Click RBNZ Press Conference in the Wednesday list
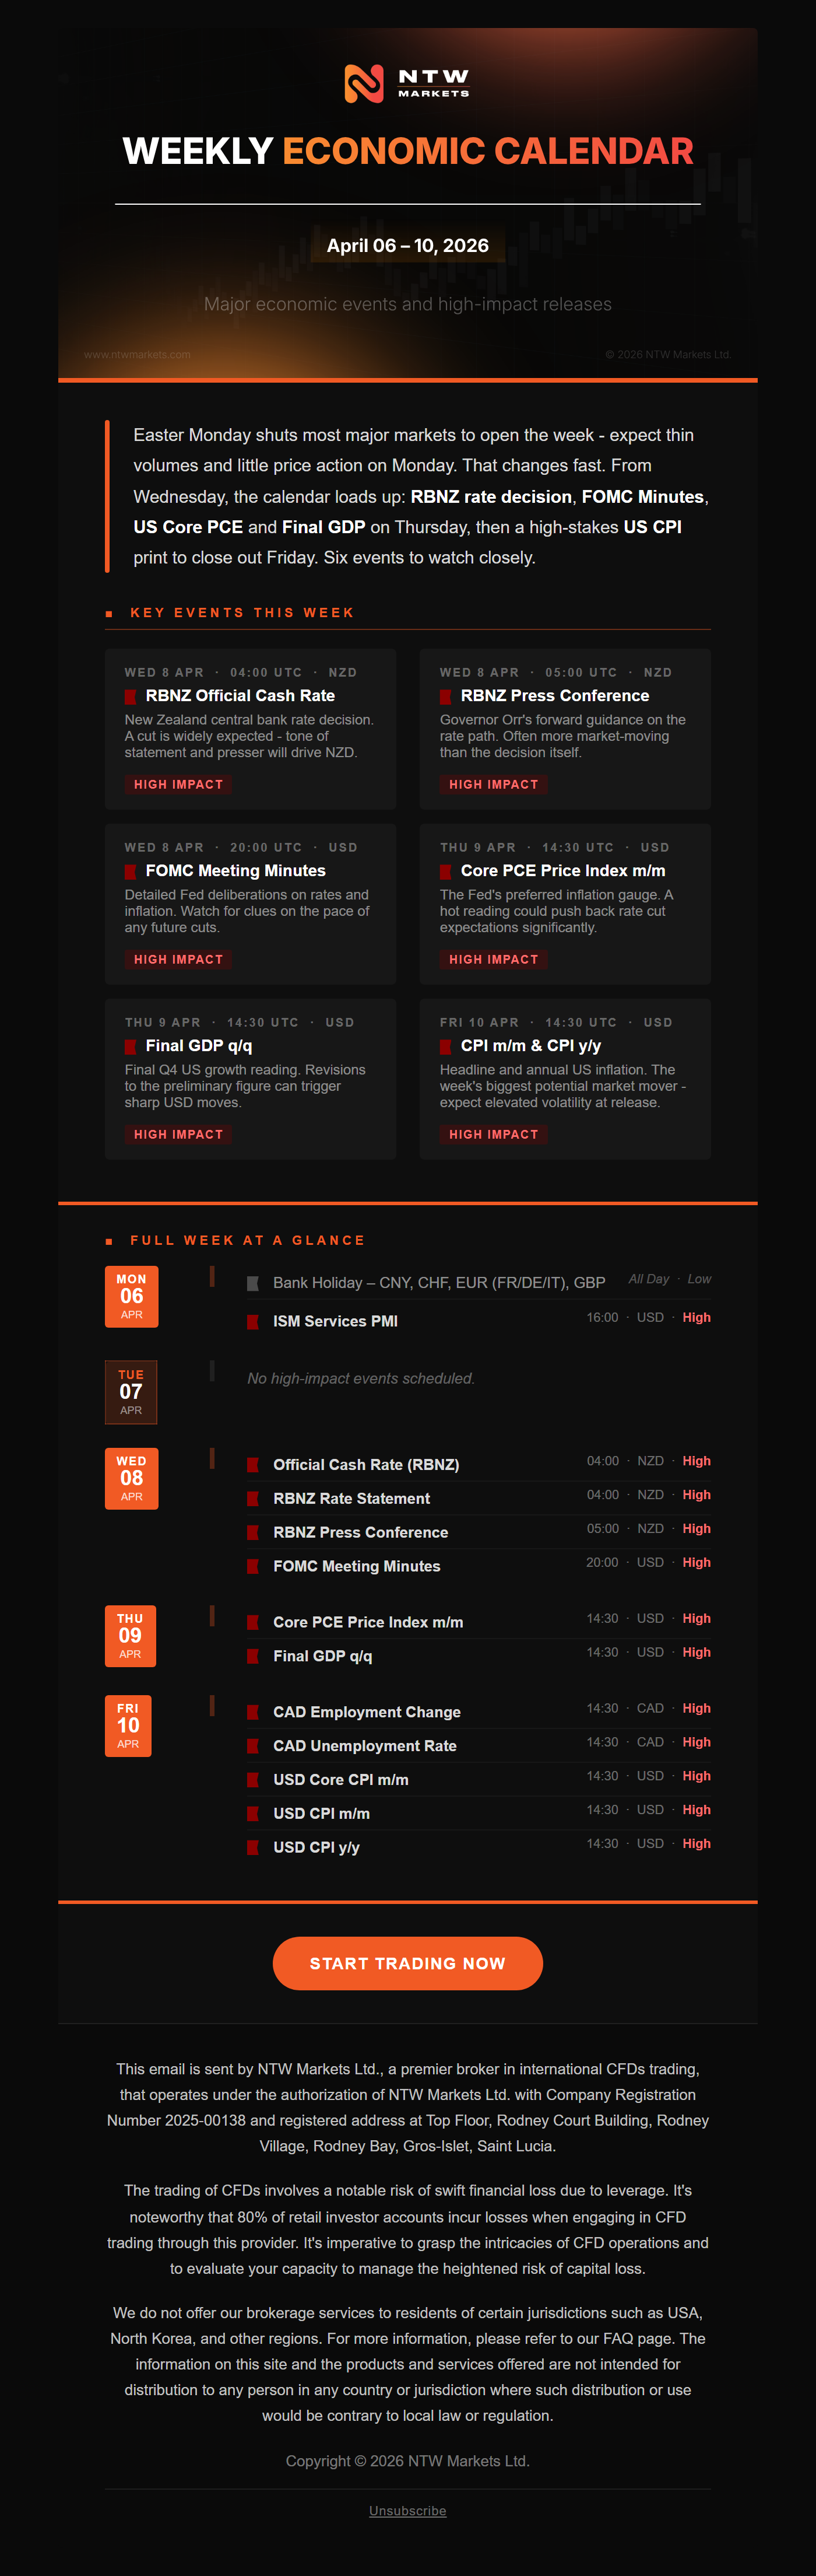Screen dimensions: 816x2576 coord(361,1533)
